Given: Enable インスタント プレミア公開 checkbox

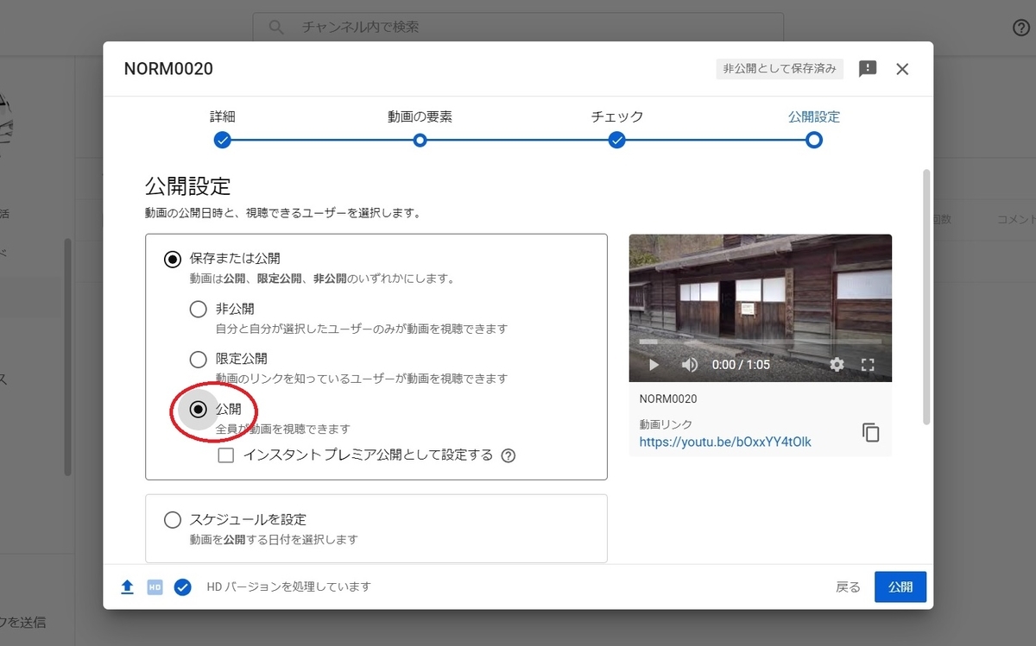Looking at the screenshot, I should tap(226, 455).
